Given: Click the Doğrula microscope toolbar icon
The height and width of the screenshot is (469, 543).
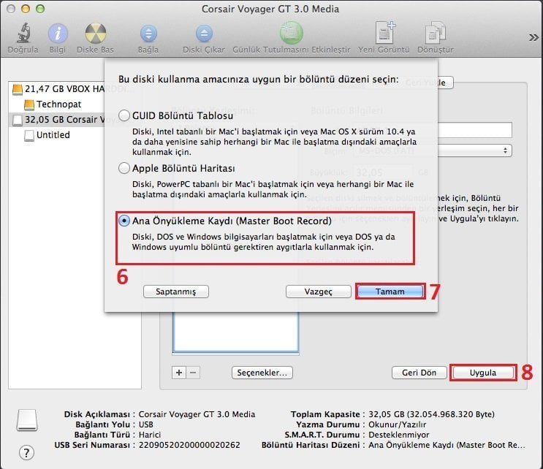Looking at the screenshot, I should 23,33.
